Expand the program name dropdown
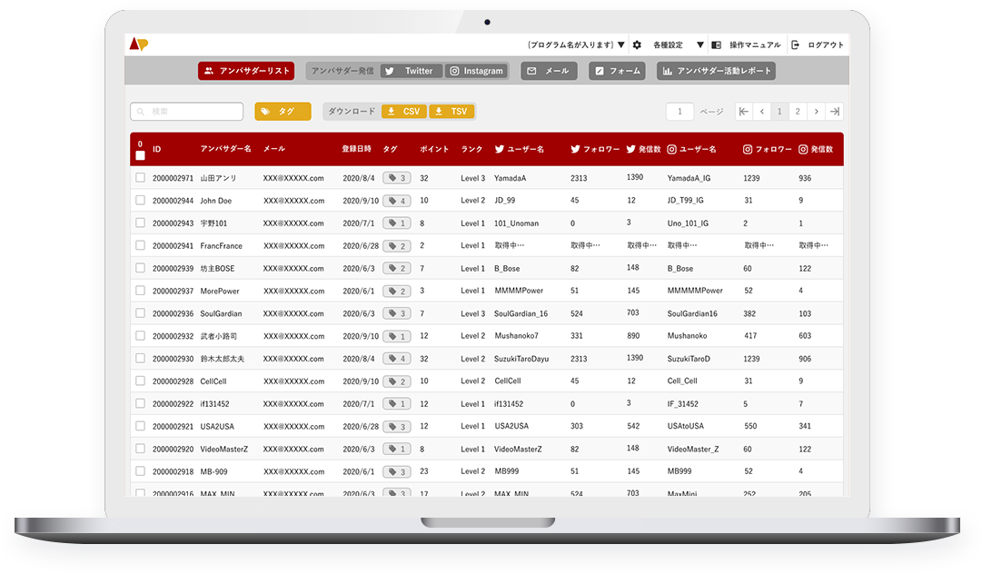982x574 pixels. click(x=621, y=45)
